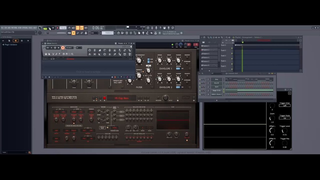Click the Save project icon in top toolbar
Viewport: 320px width, 180px height.
tap(165, 28)
